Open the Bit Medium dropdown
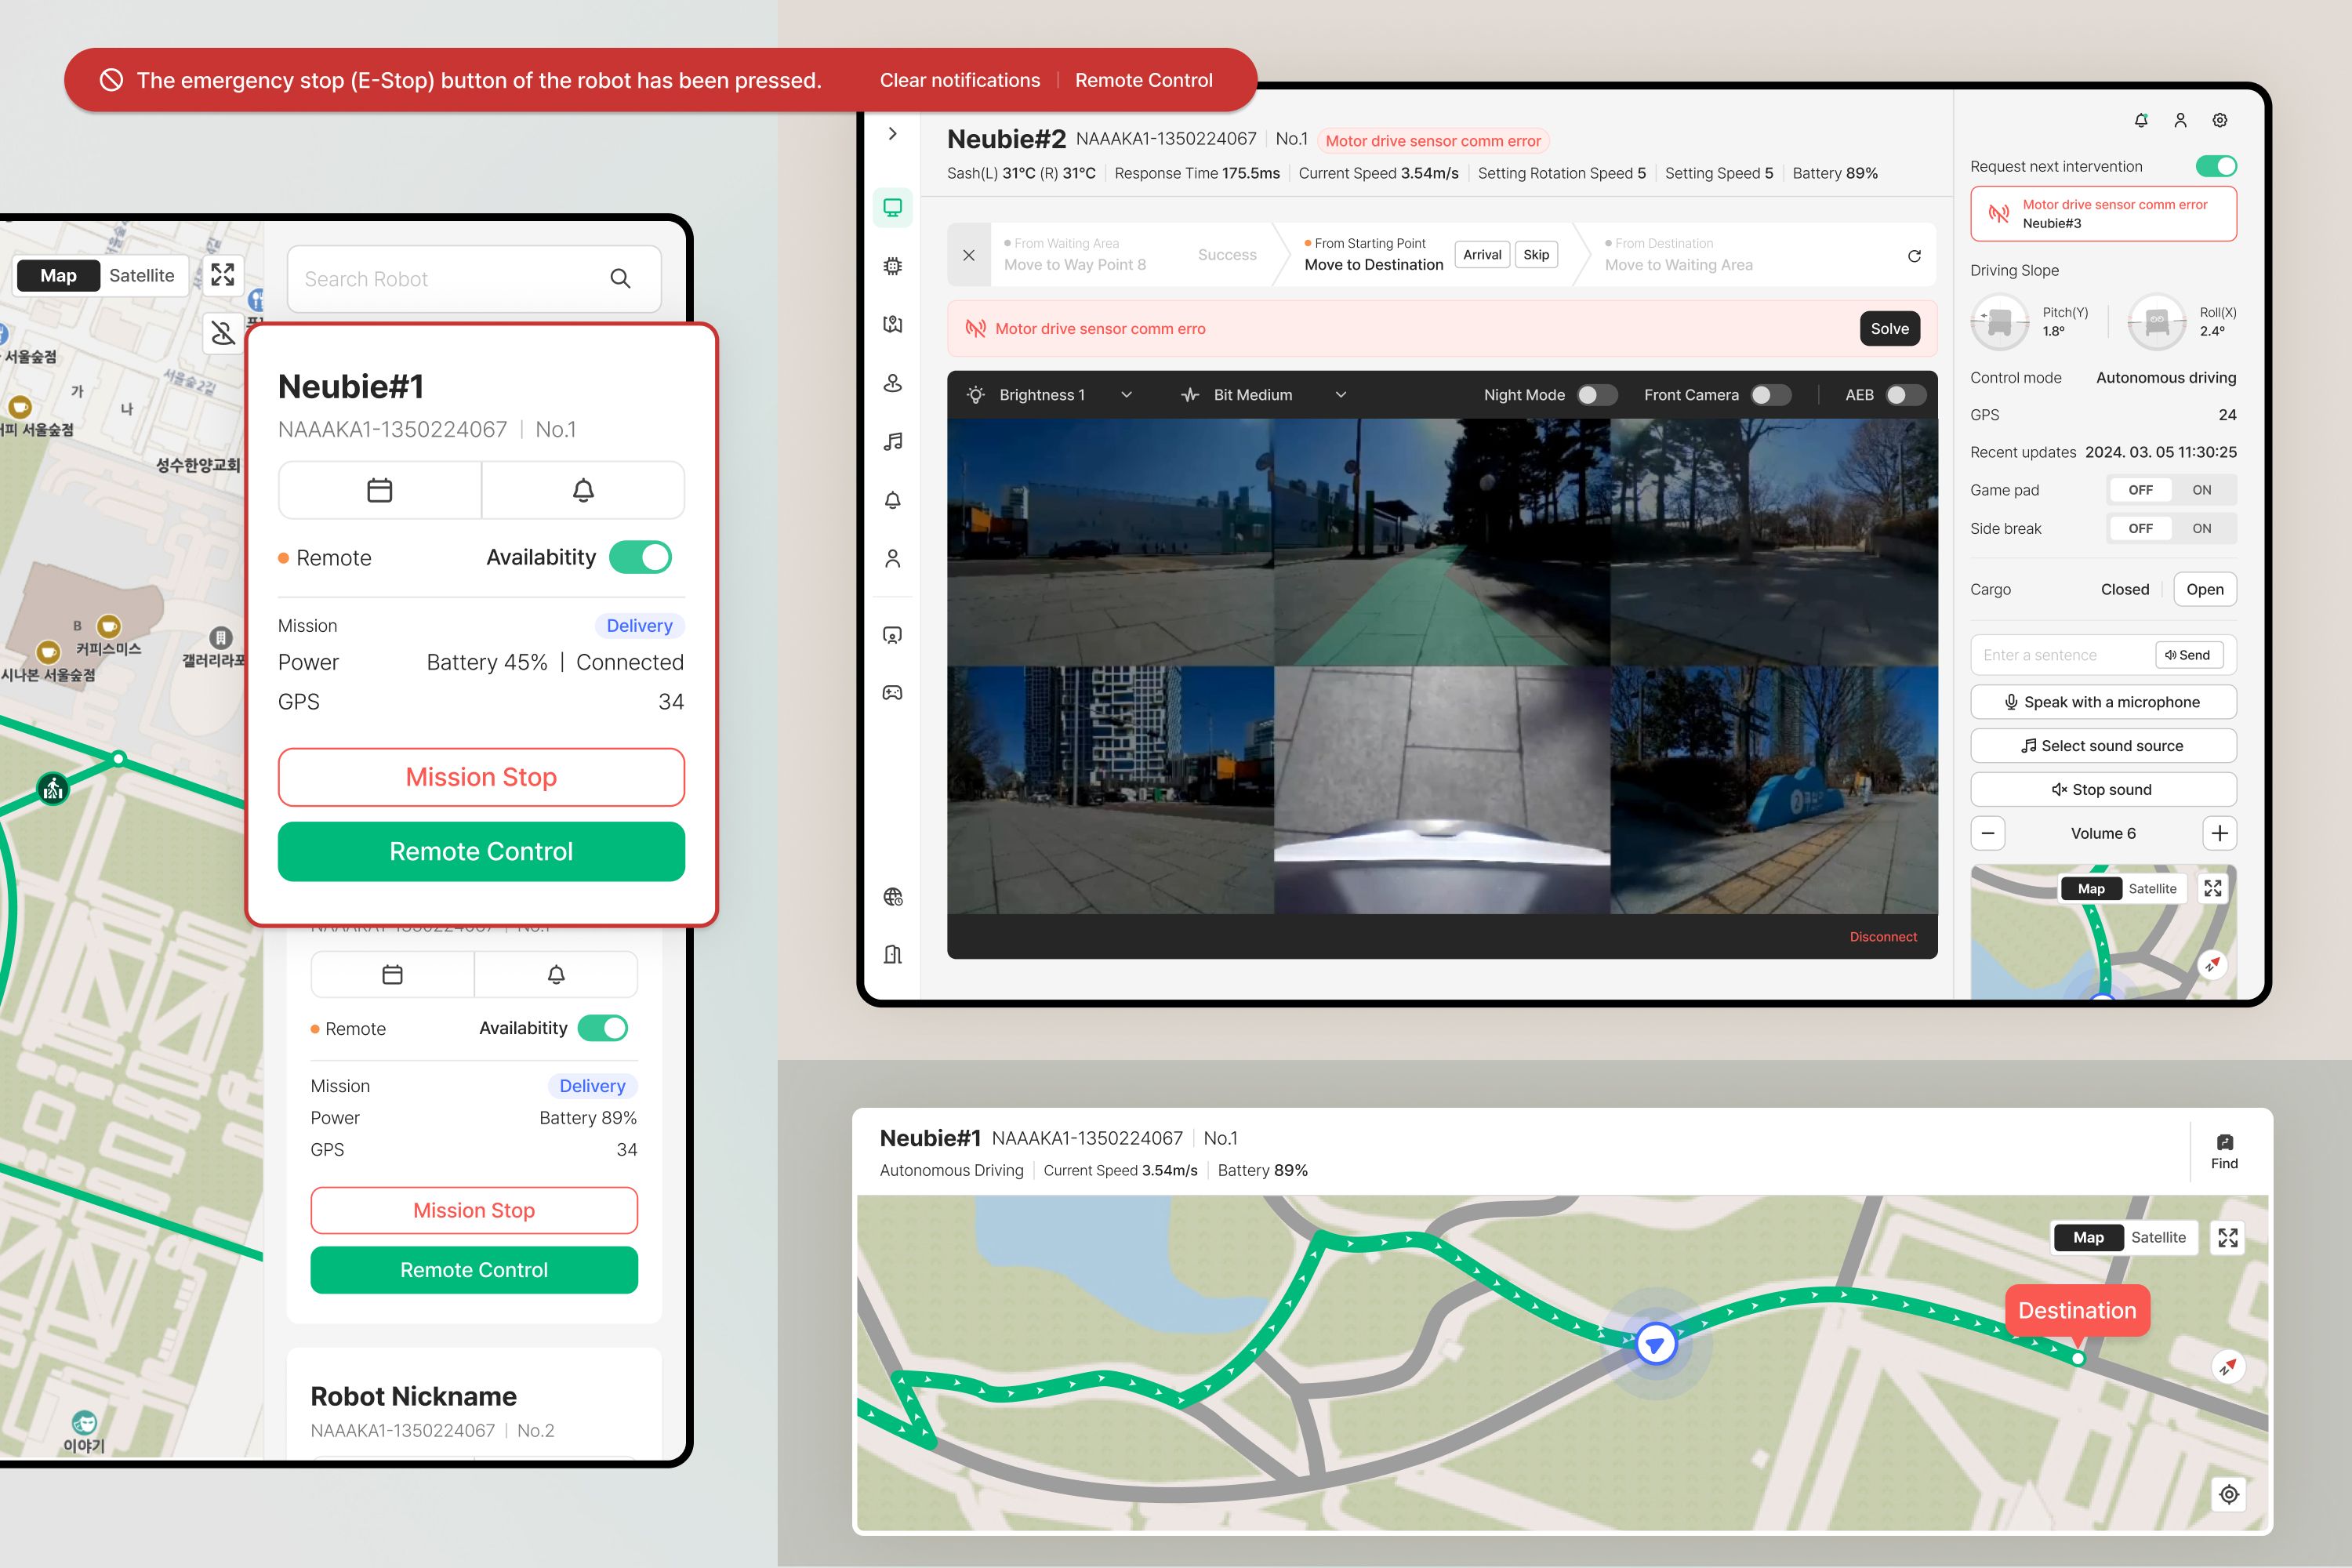Image resolution: width=2352 pixels, height=1568 pixels. (x=1264, y=395)
